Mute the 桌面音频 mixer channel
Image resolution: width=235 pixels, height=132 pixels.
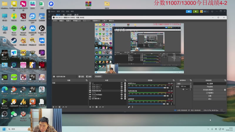pyautogui.click(x=168, y=104)
